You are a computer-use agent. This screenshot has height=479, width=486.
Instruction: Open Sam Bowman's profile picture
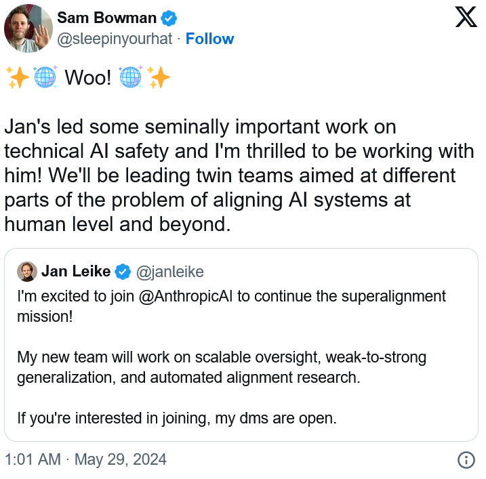28,28
